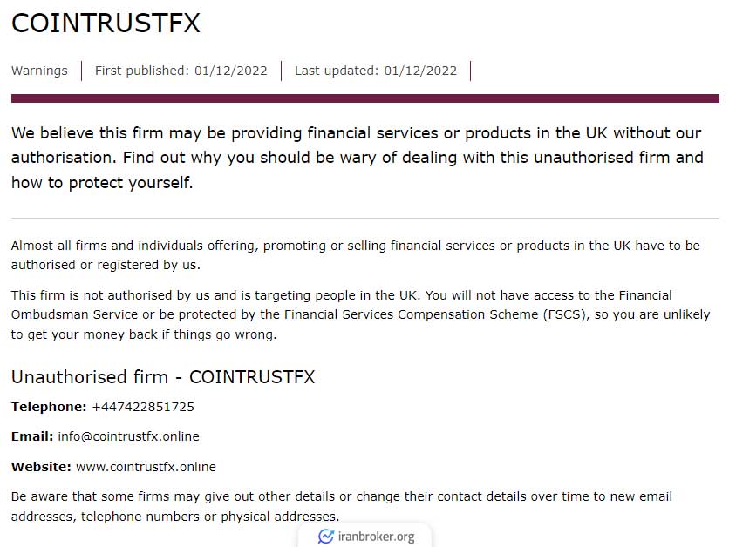Click the bold introductory warning paragraph
This screenshot has width=729, height=547.
point(357,158)
